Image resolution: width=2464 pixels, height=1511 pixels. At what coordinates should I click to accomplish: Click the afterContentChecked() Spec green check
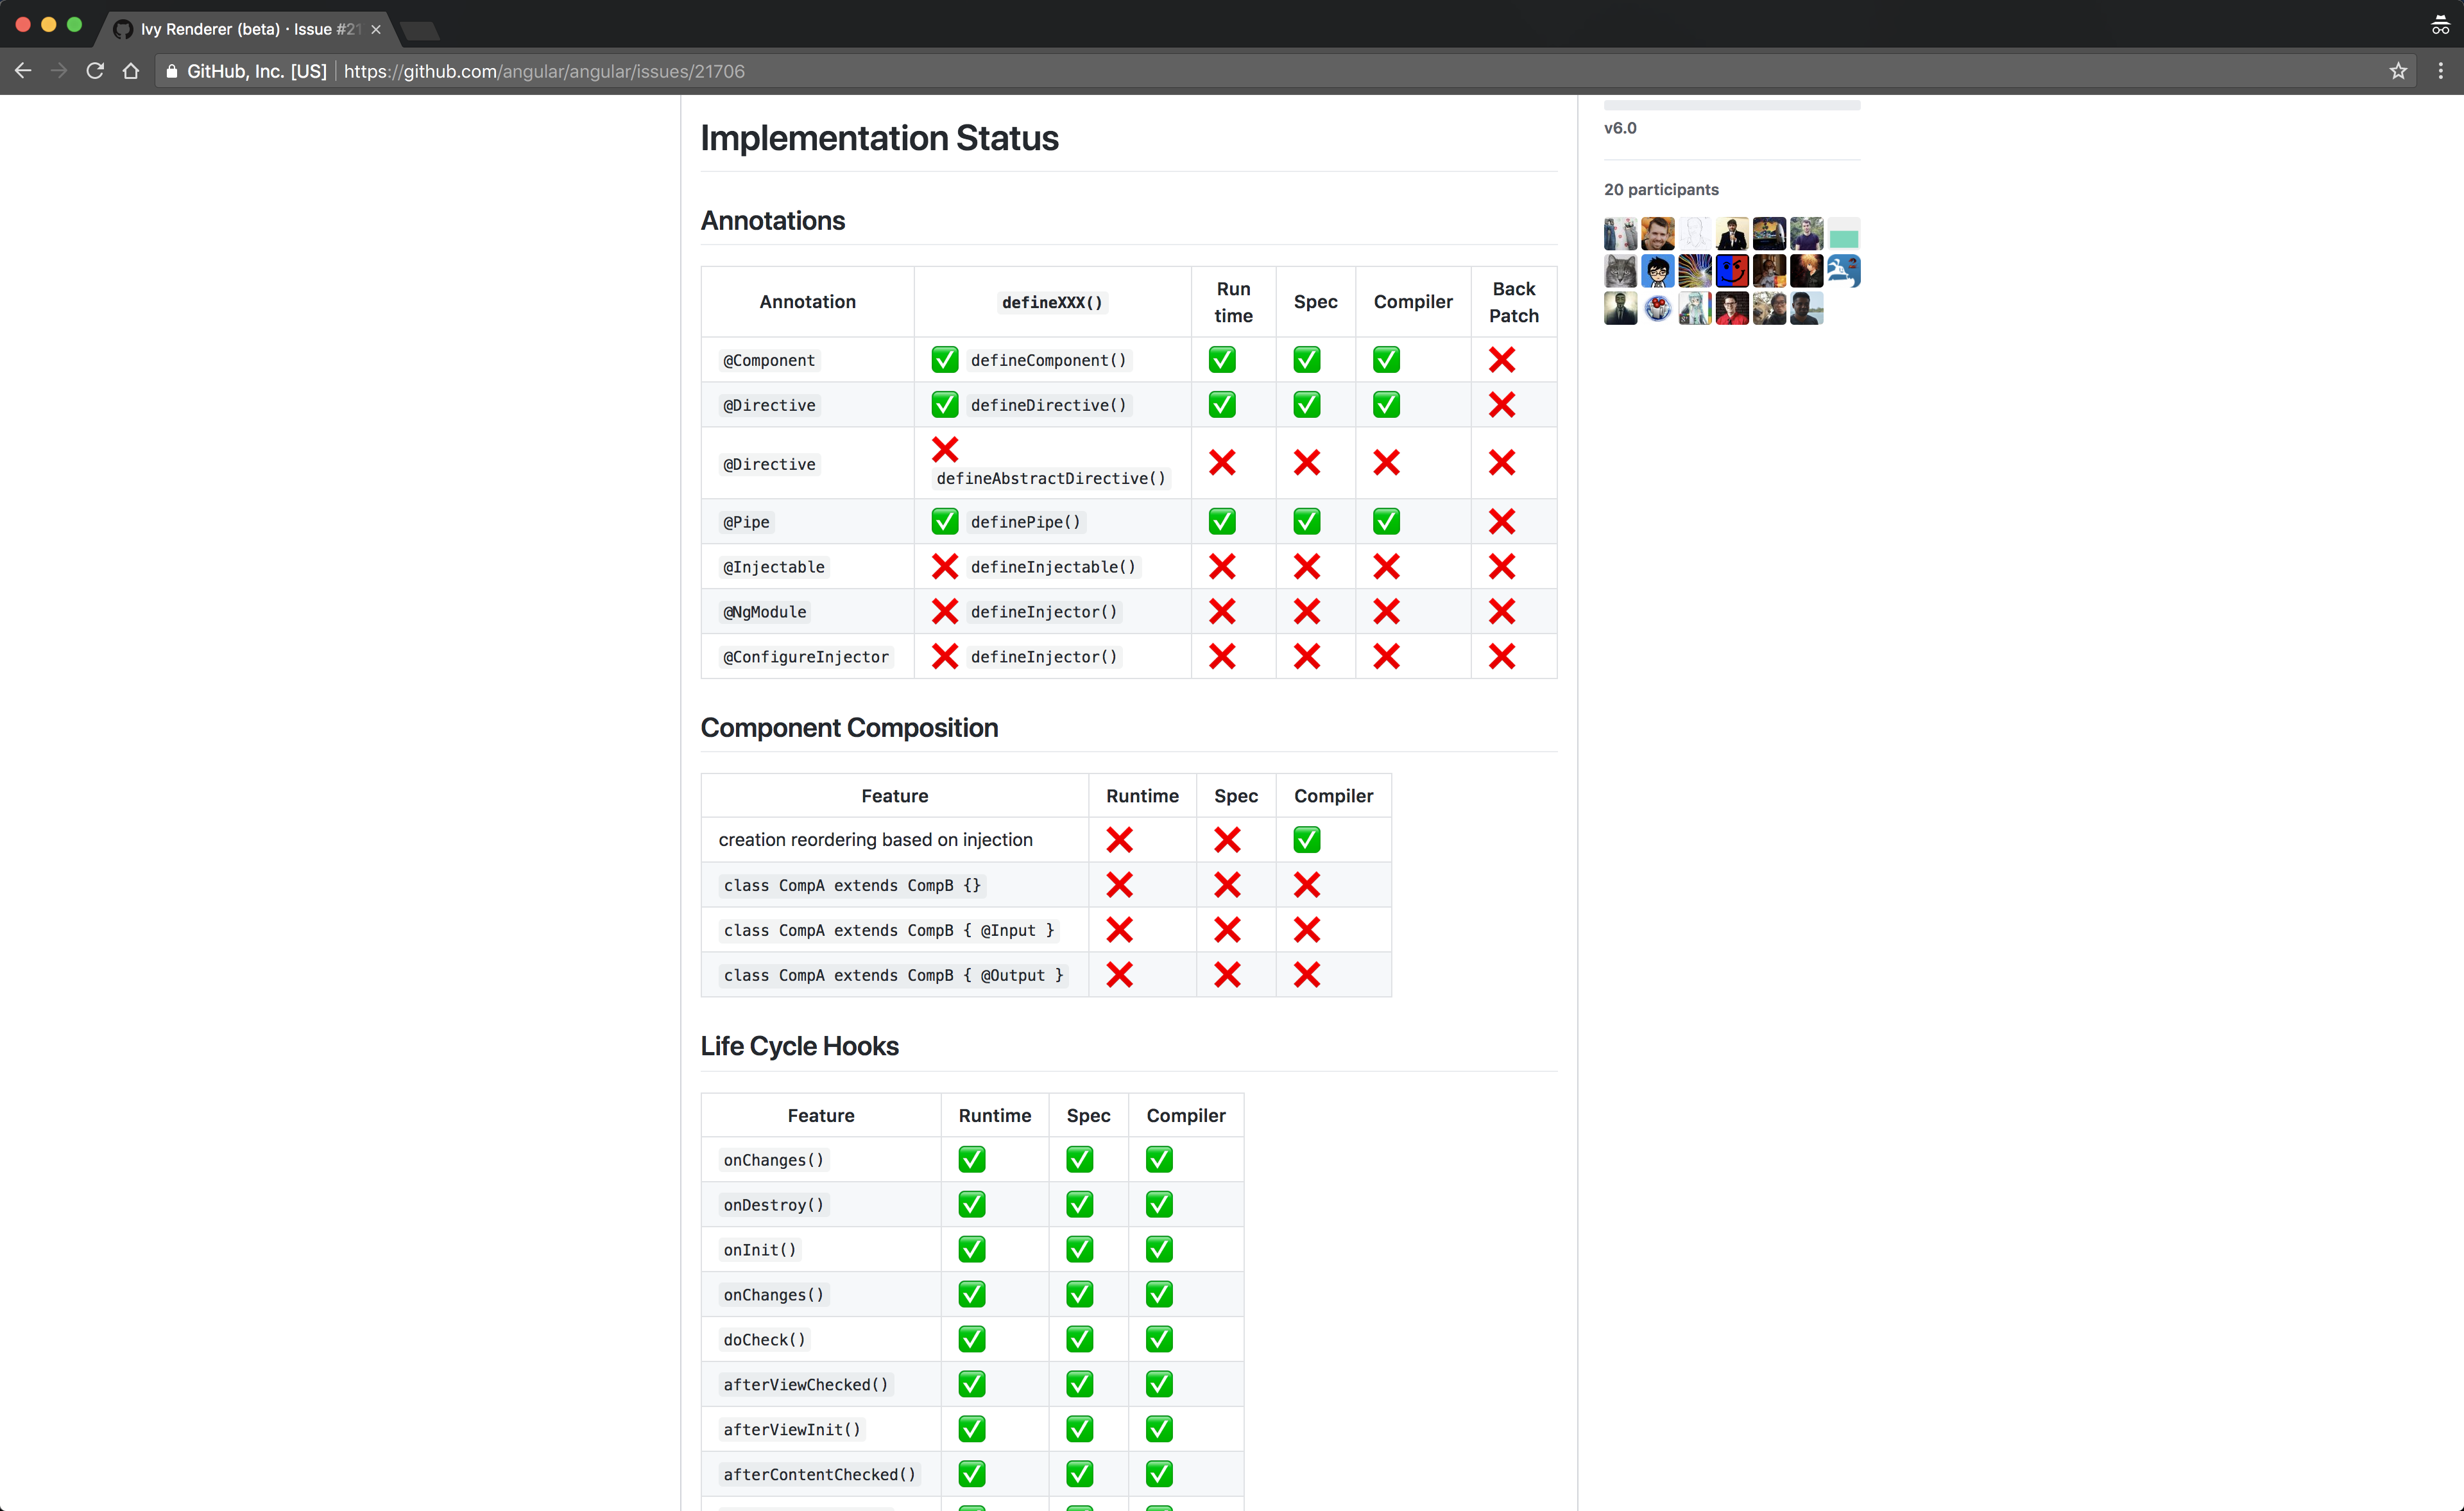(1080, 1474)
